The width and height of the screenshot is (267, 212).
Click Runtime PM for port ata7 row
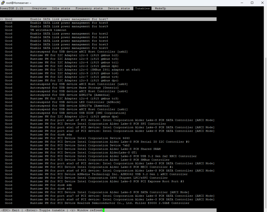coord(110,196)
